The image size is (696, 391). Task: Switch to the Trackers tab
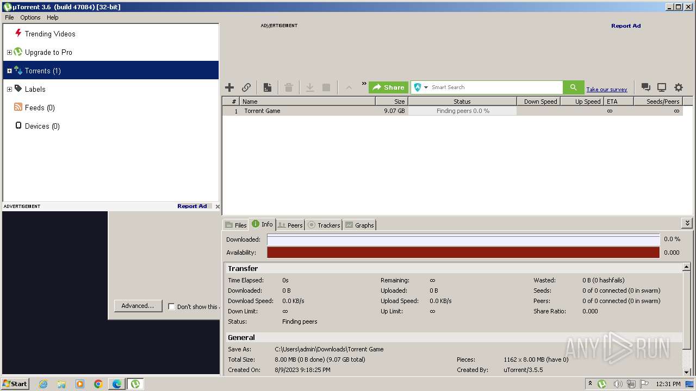[x=324, y=225]
